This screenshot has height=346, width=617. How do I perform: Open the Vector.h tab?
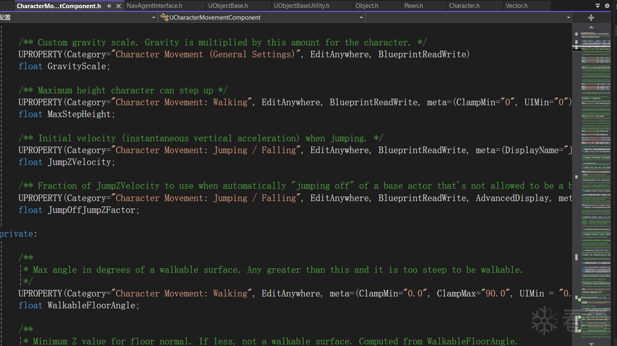pos(516,6)
